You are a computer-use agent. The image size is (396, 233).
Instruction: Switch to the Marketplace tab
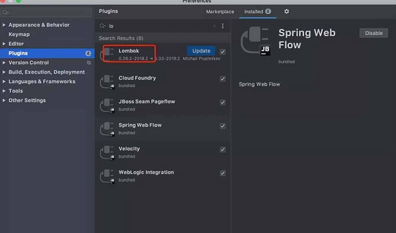pyautogui.click(x=220, y=11)
